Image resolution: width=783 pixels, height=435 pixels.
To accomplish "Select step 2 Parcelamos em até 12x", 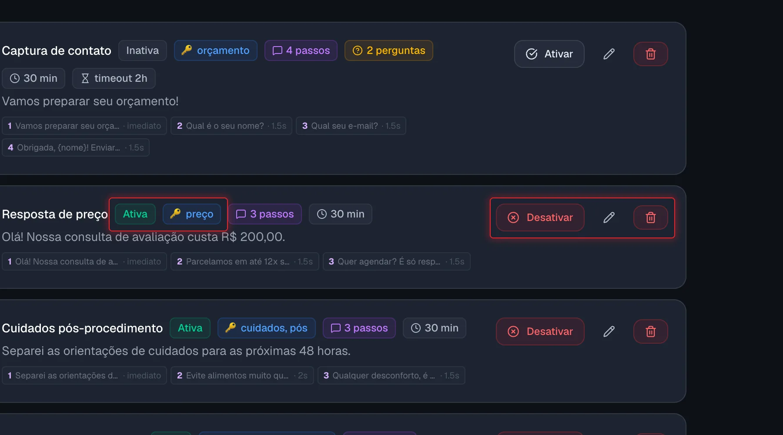I will (245, 261).
